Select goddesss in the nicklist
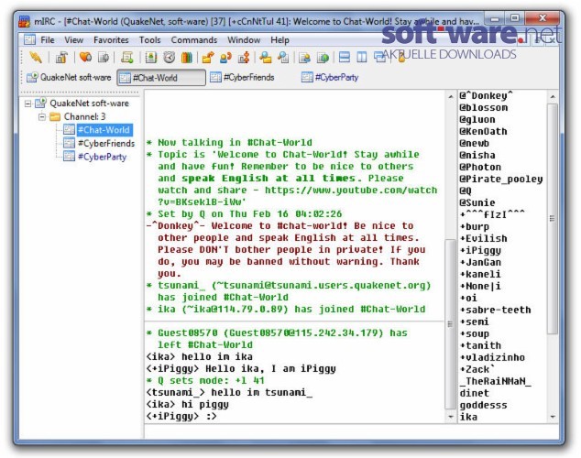Image resolution: width=581 pixels, height=458 pixels. pos(483,405)
